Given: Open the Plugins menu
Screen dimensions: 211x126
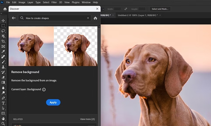Looking at the screenshot, I should pos(75,2).
